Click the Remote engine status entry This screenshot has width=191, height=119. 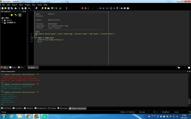click(142, 112)
